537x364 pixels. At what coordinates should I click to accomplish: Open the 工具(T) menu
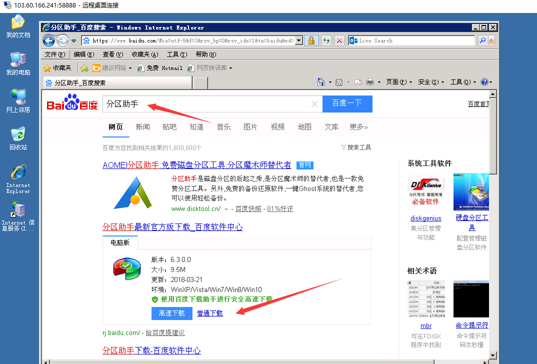(x=177, y=54)
